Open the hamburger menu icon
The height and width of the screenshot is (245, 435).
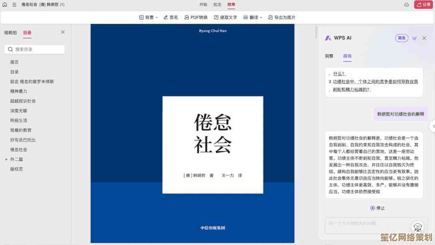(x=14, y=5)
